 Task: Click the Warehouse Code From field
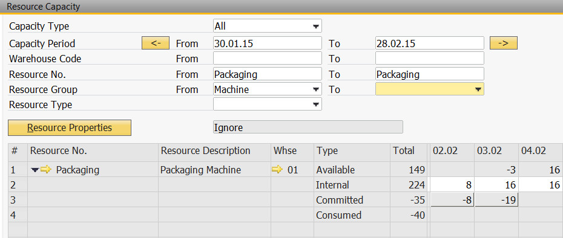coord(267,59)
